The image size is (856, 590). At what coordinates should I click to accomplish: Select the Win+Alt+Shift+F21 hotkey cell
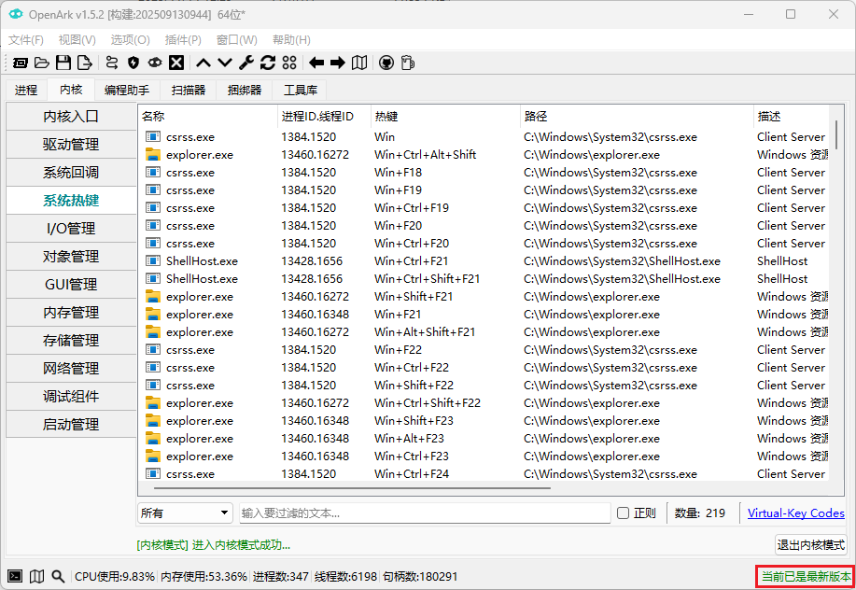coord(425,331)
